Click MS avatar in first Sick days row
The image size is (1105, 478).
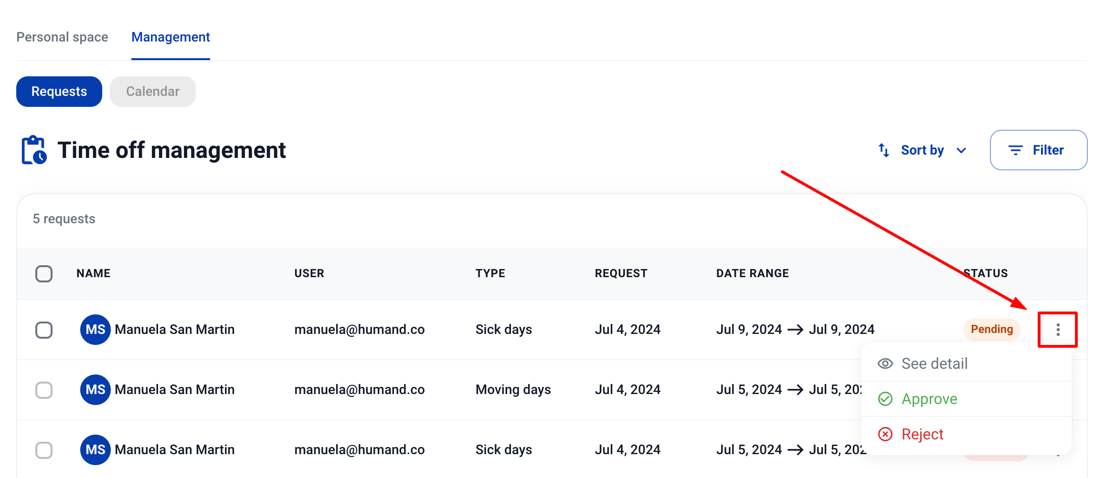pyautogui.click(x=95, y=330)
